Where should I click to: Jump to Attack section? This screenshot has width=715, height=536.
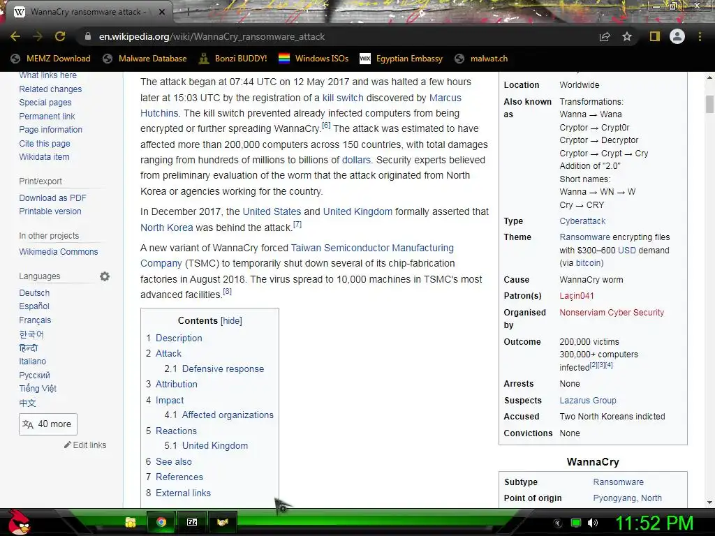tap(168, 353)
